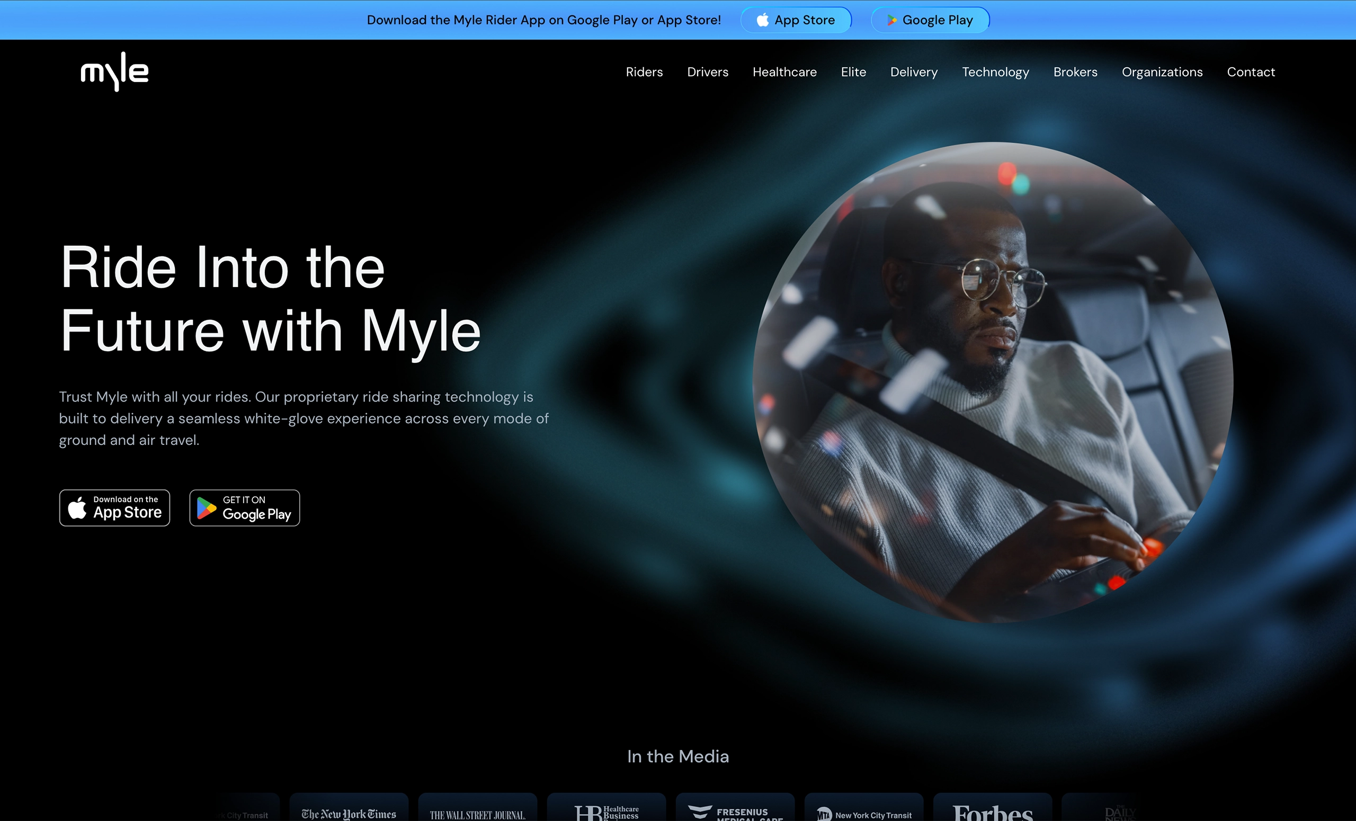Click the App Store button in the top banner

(796, 20)
